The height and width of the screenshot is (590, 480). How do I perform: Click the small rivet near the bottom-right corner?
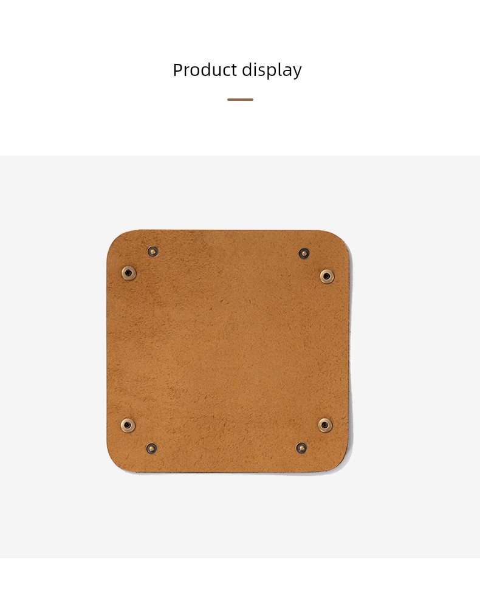(301, 448)
